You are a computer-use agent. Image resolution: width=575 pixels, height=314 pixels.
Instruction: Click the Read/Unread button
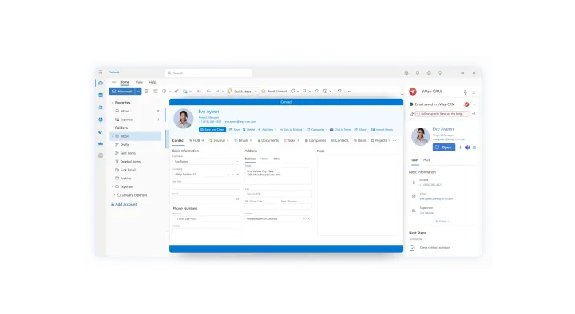[x=274, y=91]
